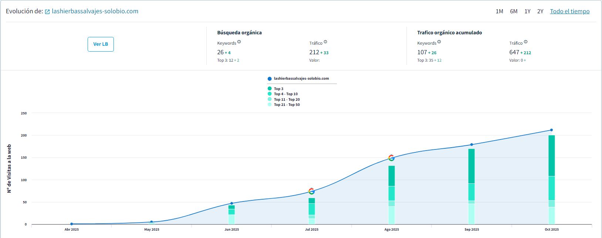Screen dimensions: 602x238
Task: Click info icon next to Búsqueda orgánica Tráfico
Action: point(325,42)
